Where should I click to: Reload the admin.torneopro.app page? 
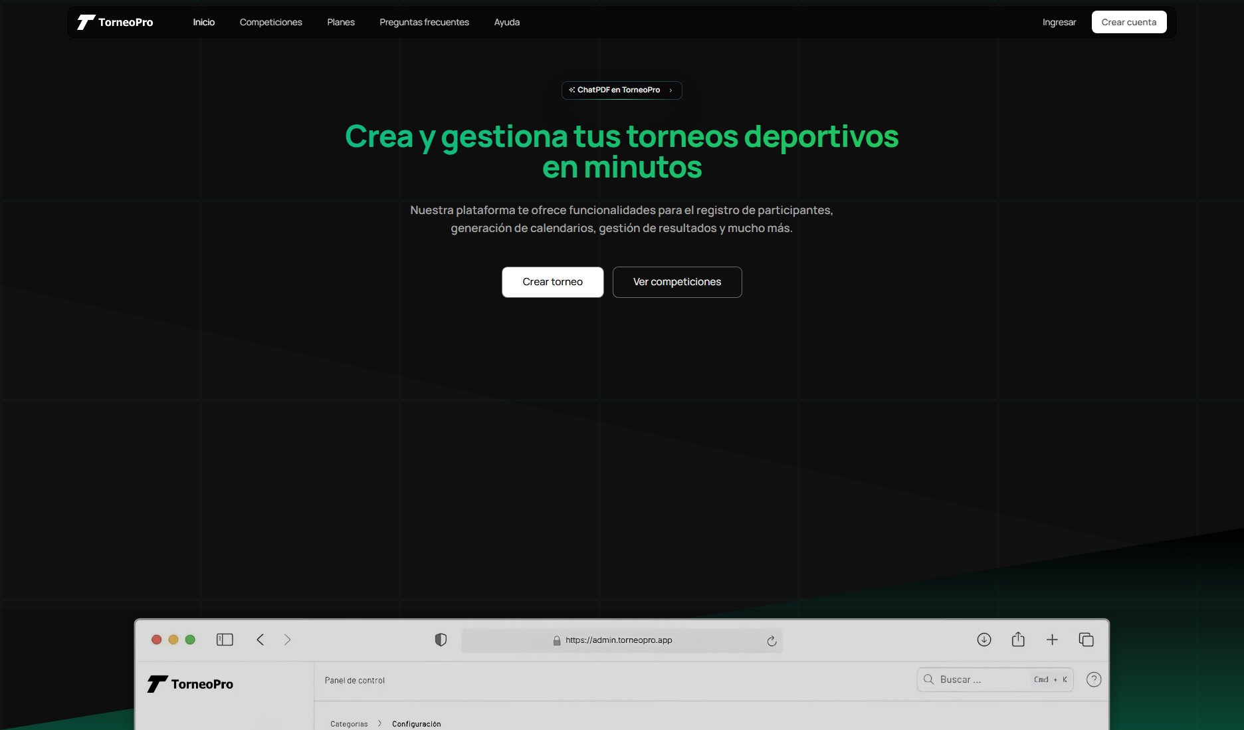(x=772, y=641)
